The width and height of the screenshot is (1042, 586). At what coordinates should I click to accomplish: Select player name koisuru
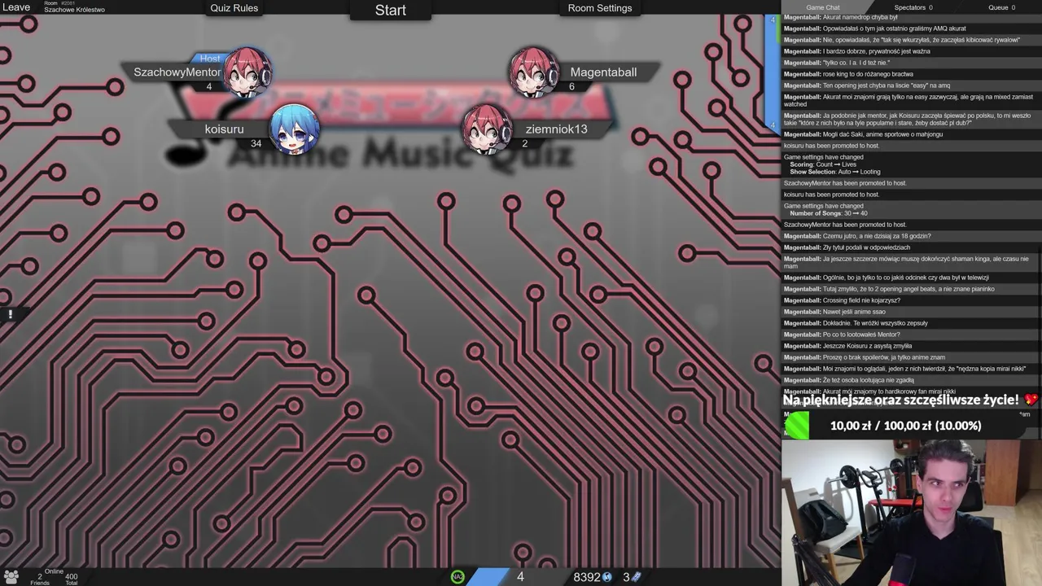tap(224, 129)
